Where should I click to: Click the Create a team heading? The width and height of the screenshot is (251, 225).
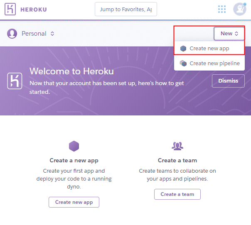click(177, 160)
